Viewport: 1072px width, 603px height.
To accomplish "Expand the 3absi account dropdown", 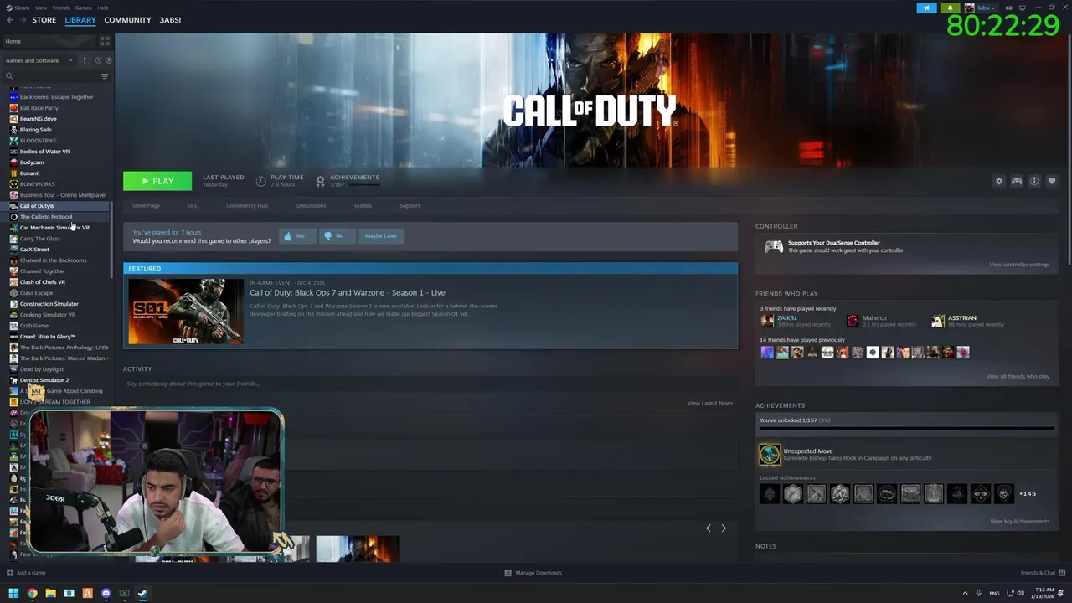I will click(x=981, y=8).
